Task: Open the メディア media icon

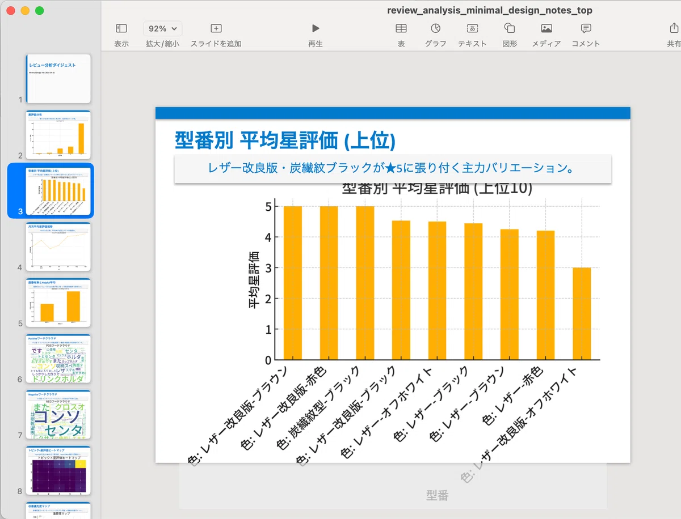Action: tap(547, 28)
